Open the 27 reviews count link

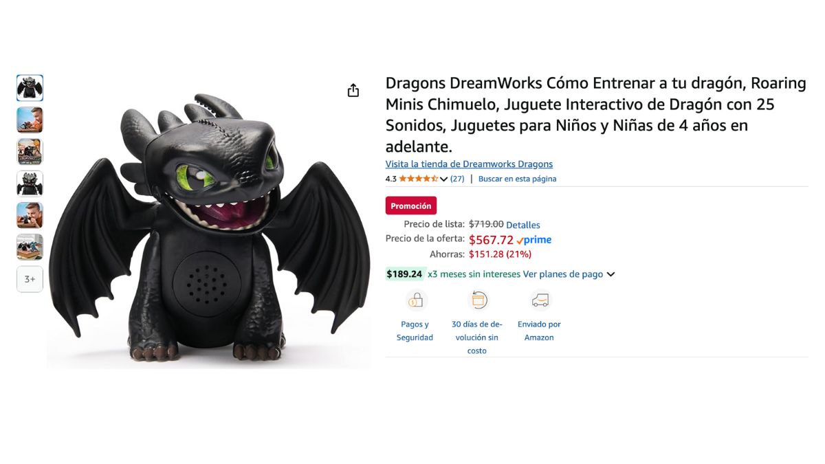tap(457, 179)
